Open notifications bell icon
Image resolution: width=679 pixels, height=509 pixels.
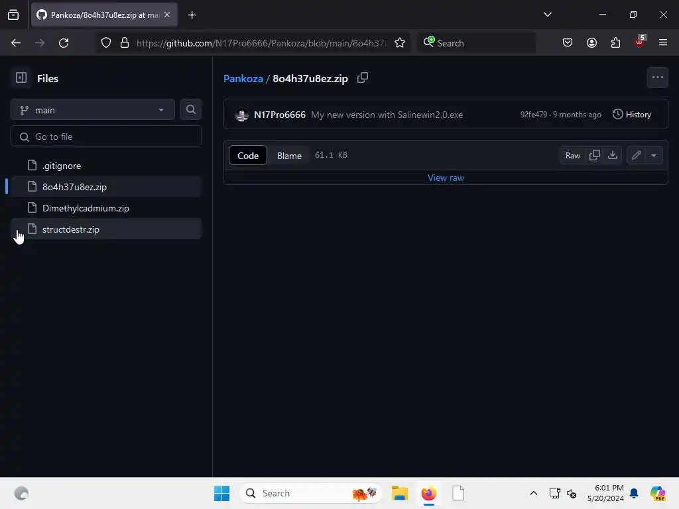634,493
